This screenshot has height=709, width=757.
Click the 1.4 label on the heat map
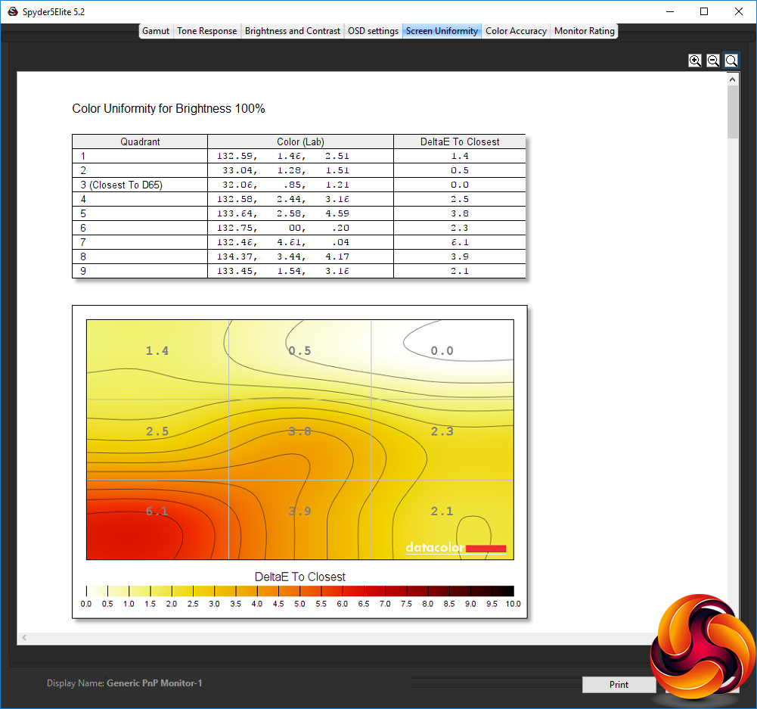pos(157,350)
